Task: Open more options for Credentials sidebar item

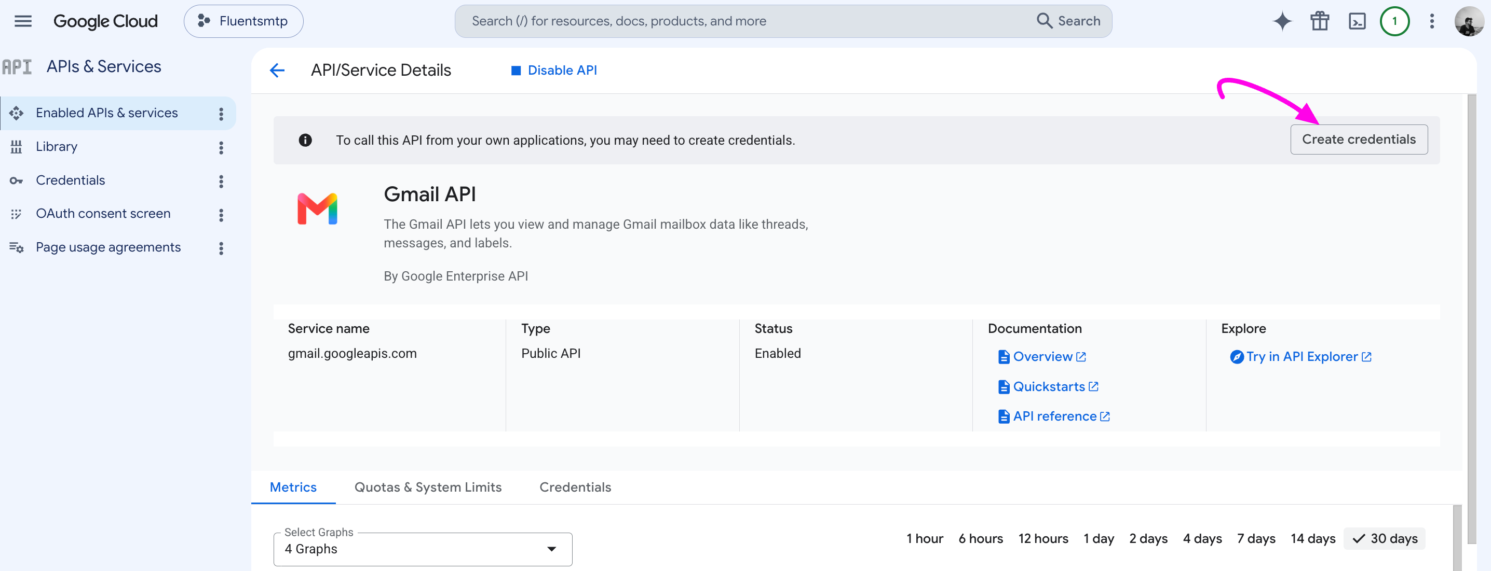Action: click(221, 182)
